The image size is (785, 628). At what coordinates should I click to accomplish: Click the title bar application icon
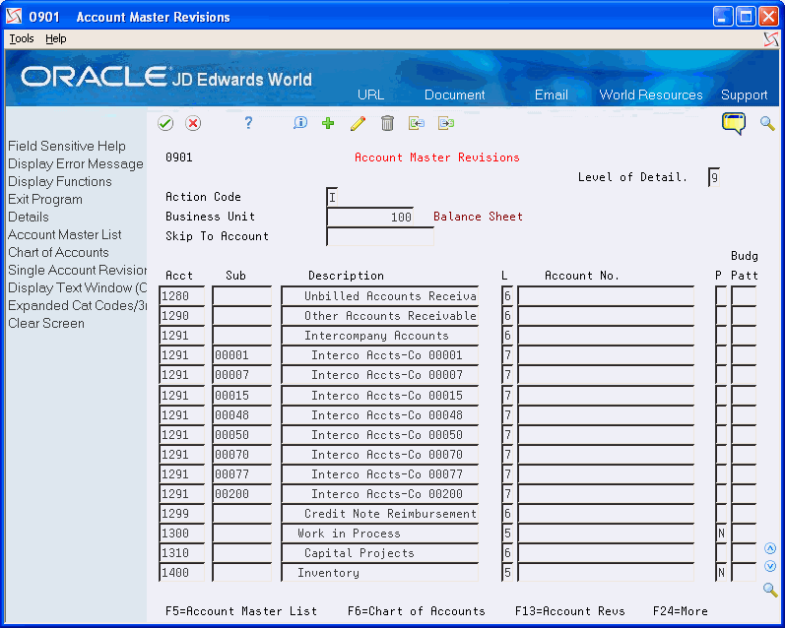14,17
